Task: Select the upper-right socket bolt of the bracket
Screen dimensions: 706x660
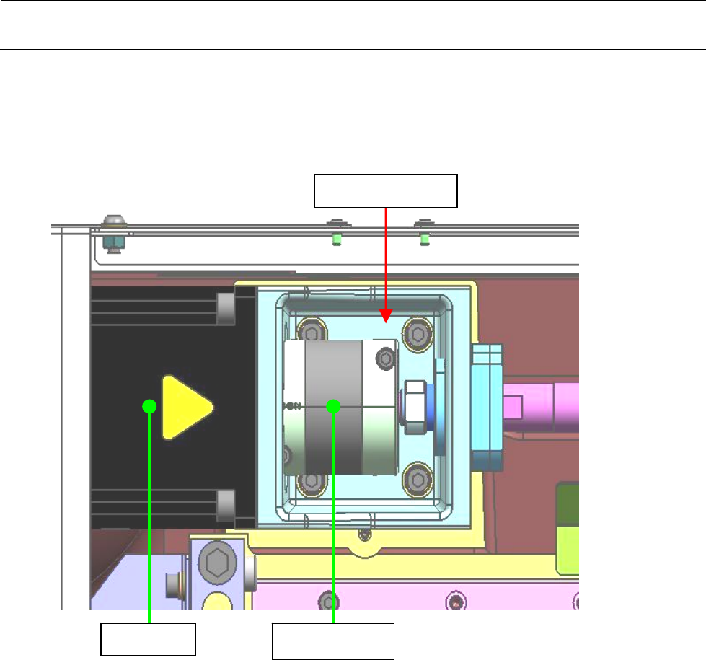Action: [x=418, y=335]
